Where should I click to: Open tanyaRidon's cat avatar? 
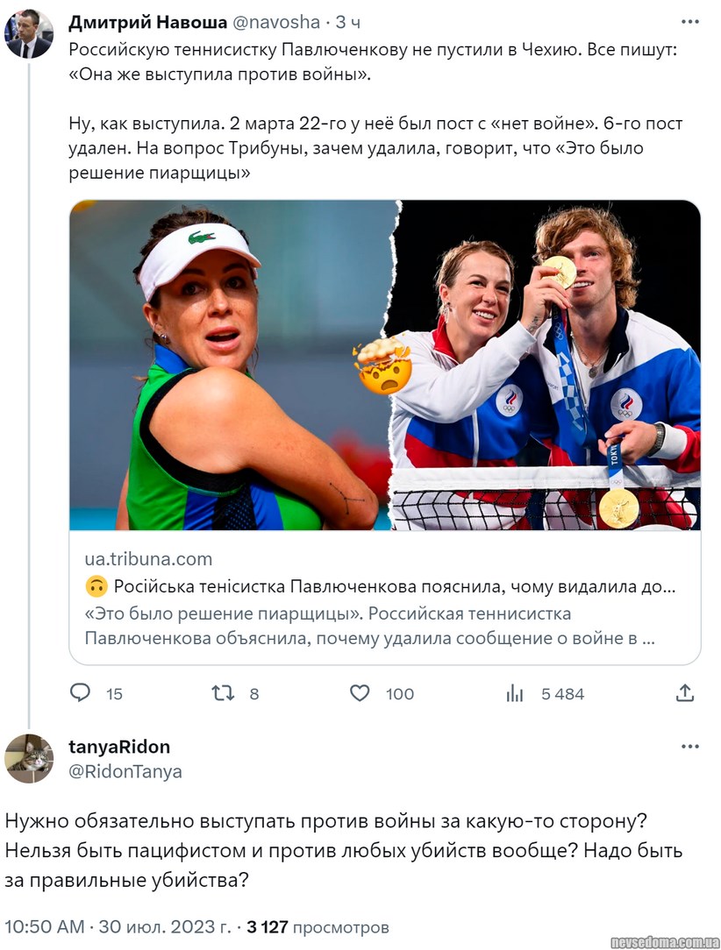point(29,758)
